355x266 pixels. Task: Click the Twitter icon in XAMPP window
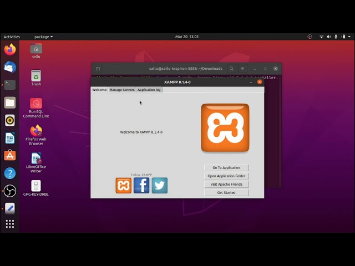pyautogui.click(x=160, y=186)
